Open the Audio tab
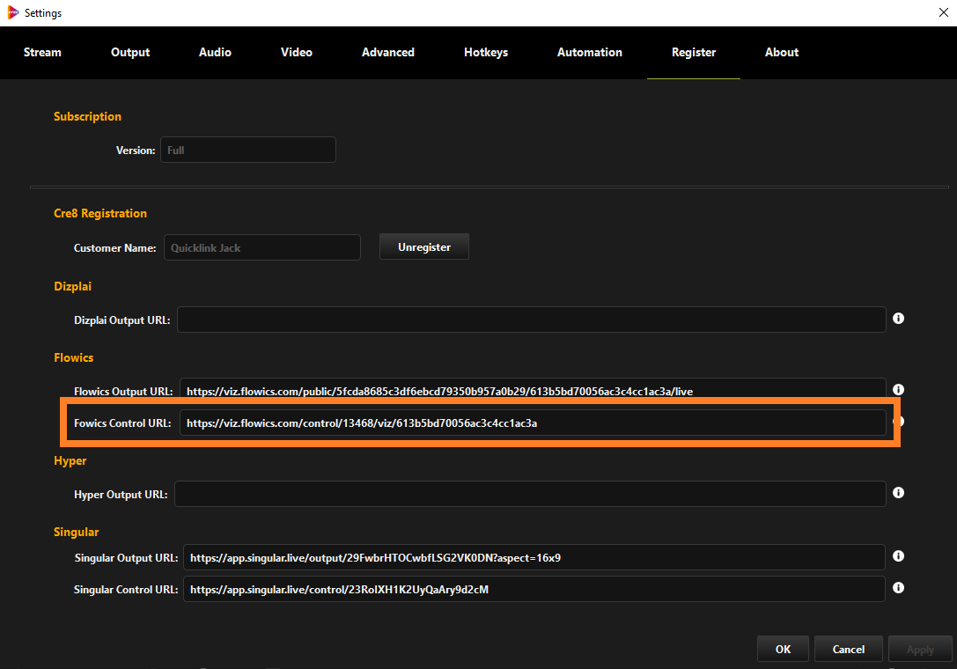The image size is (957, 669). (x=215, y=53)
